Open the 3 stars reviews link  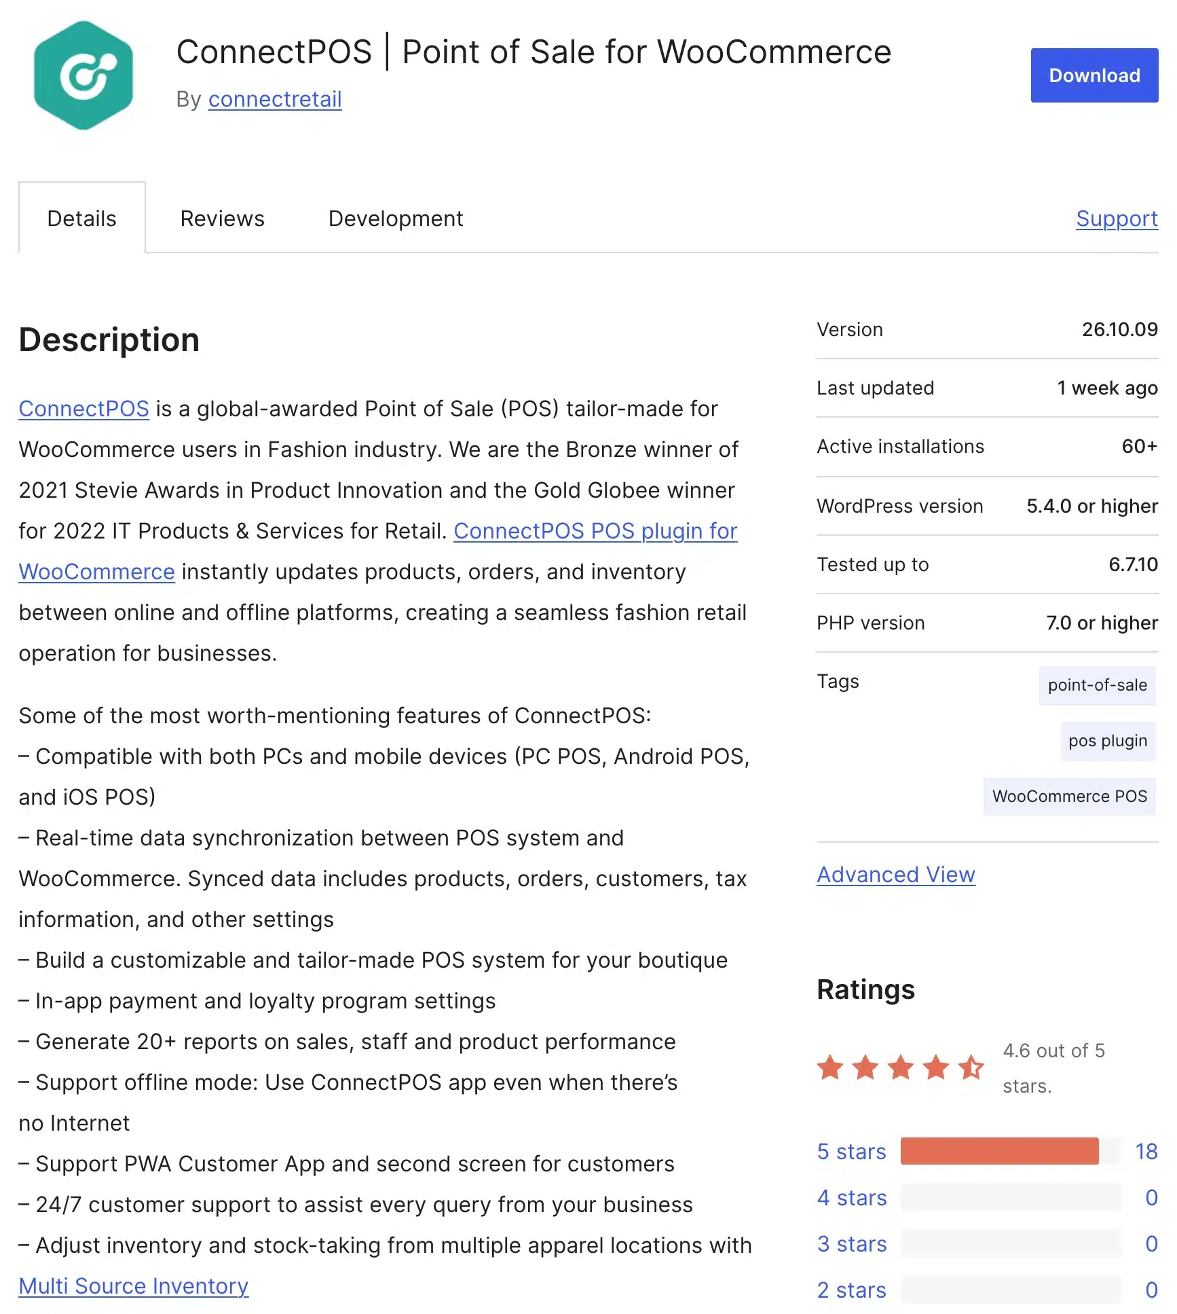tap(852, 1243)
